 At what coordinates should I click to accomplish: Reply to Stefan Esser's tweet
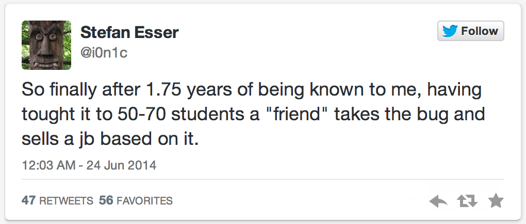click(438, 201)
